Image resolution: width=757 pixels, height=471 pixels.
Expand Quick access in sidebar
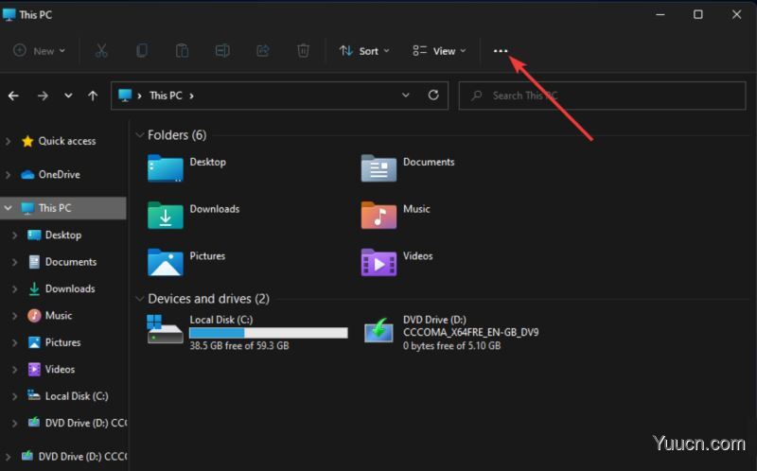(9, 142)
